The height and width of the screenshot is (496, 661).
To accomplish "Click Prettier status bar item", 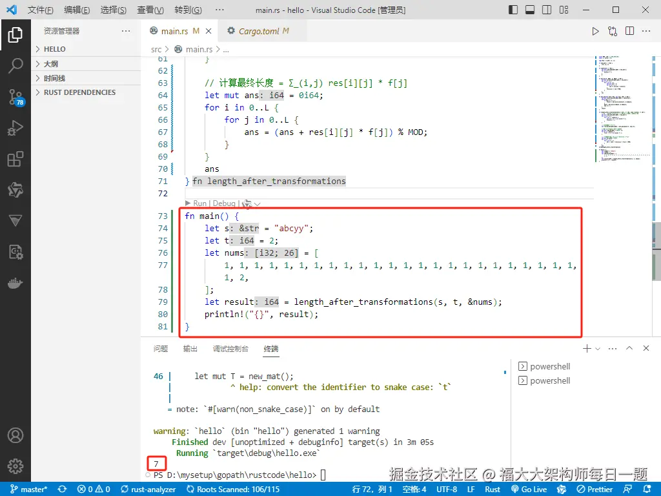I will pos(595,490).
